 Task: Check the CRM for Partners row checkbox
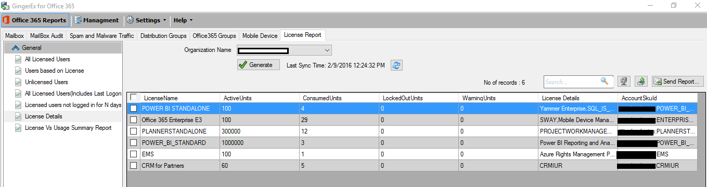coord(134,166)
